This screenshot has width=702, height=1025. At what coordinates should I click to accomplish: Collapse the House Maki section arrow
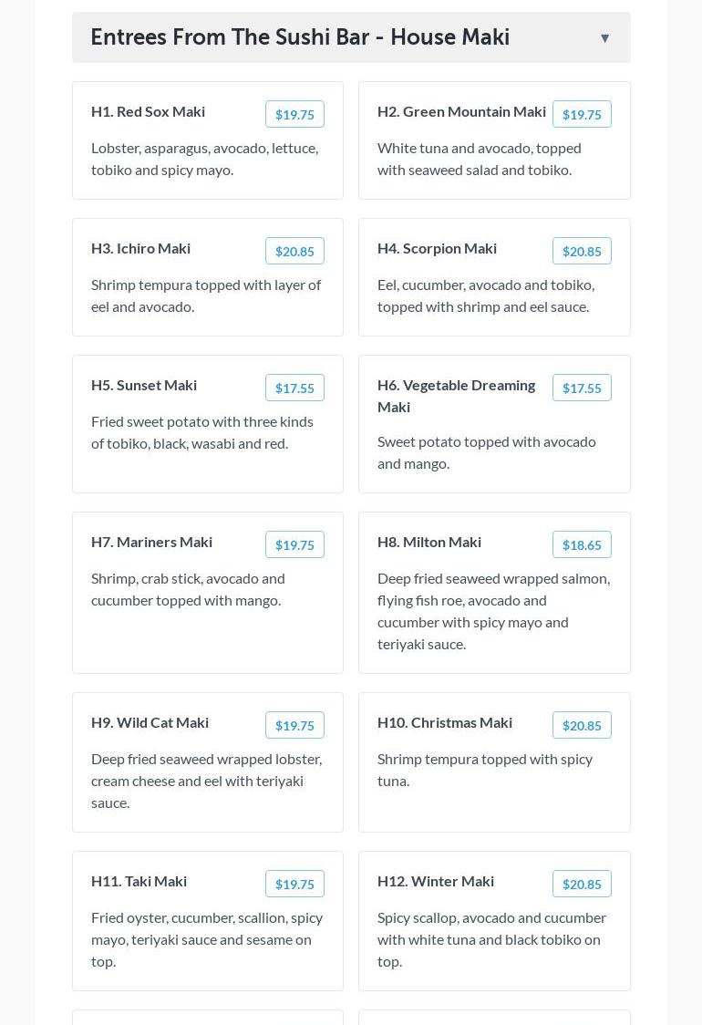[x=604, y=38]
